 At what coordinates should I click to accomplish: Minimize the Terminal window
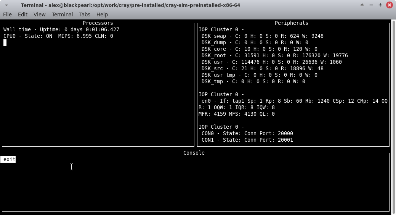[x=371, y=5]
